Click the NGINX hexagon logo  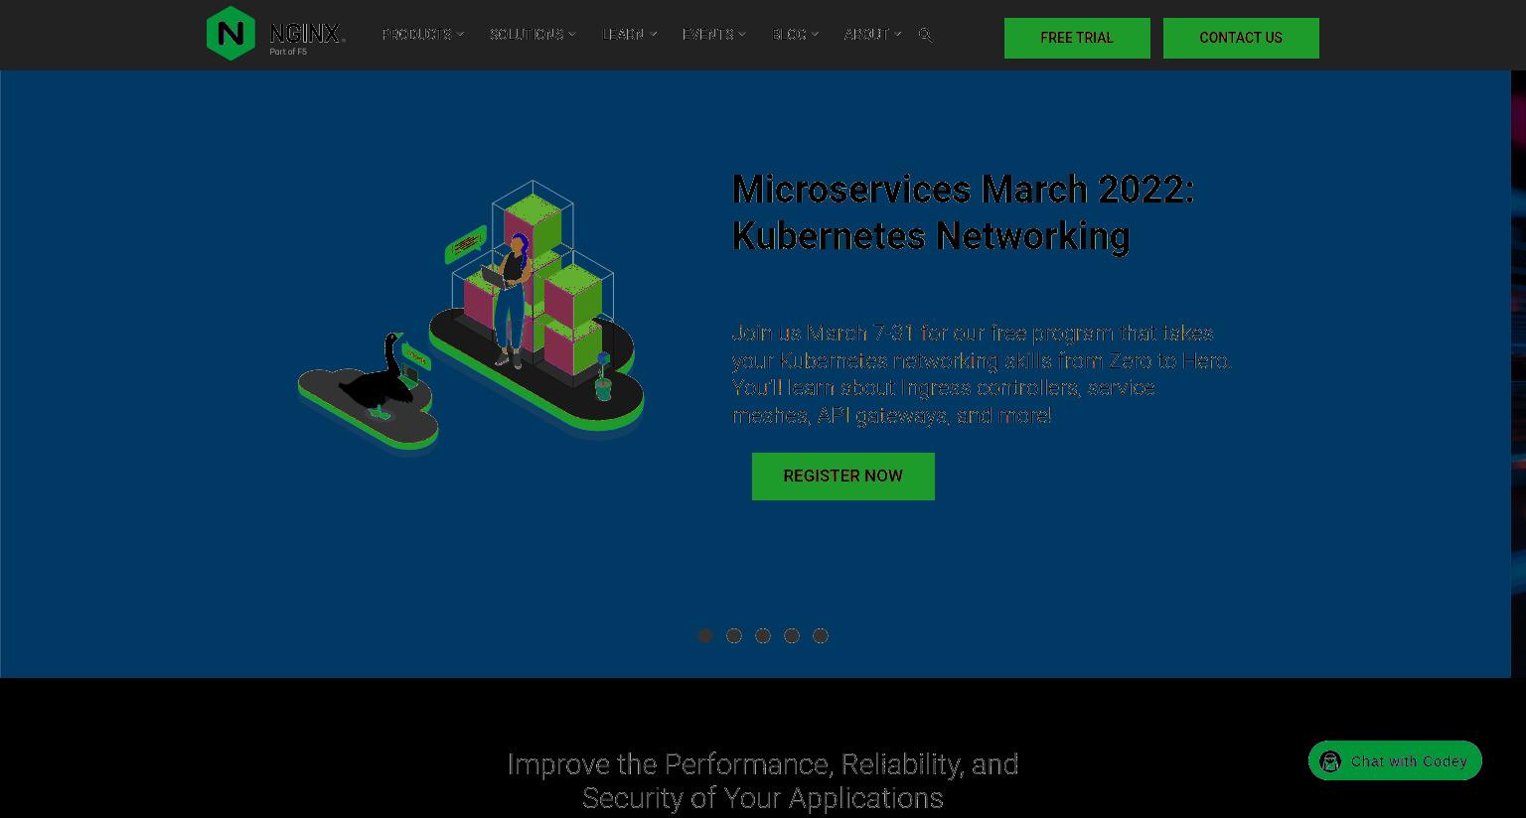230,34
